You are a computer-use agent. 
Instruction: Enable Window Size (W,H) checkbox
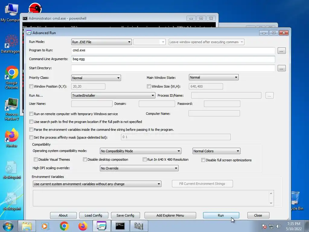(149, 86)
